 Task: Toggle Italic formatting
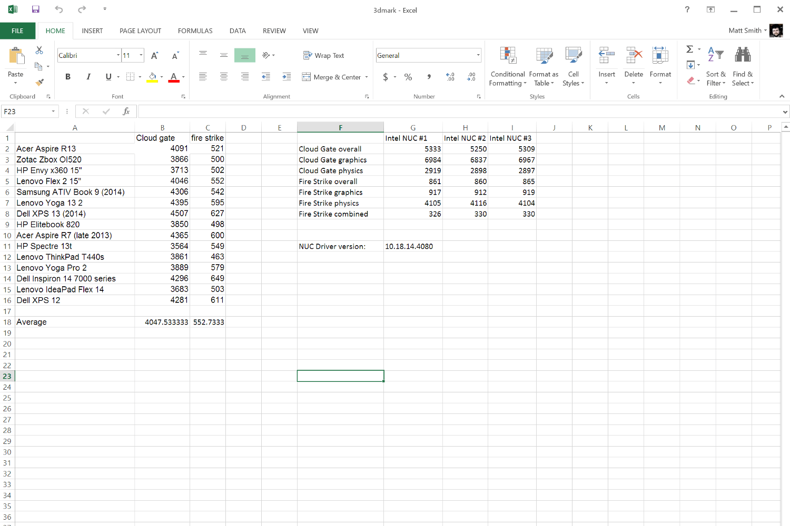tap(88, 77)
